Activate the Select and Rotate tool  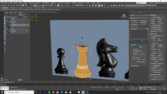[38, 5]
